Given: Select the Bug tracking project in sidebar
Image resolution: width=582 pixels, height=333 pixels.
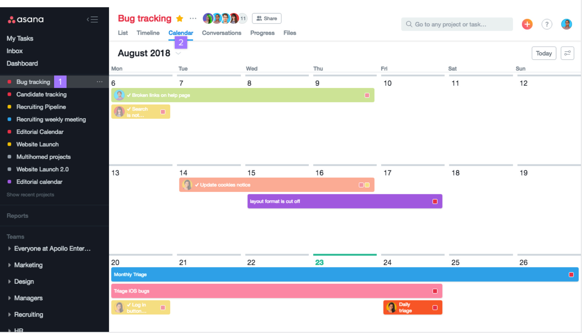Looking at the screenshot, I should coord(33,82).
